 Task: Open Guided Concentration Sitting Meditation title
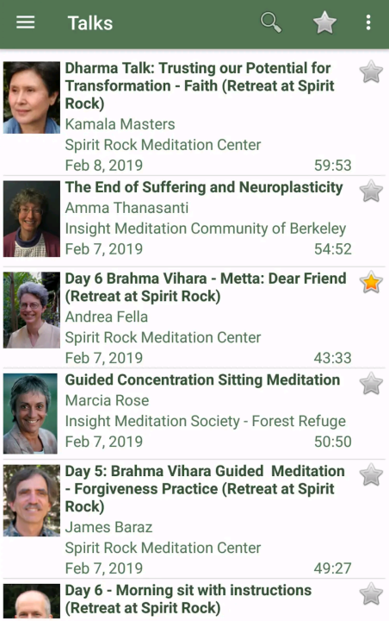202,379
